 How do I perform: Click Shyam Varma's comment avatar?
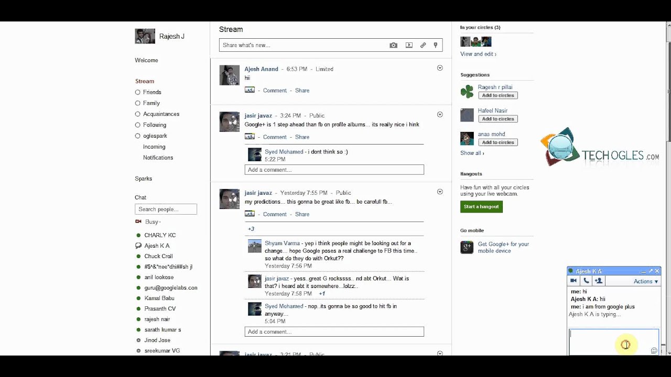click(x=255, y=246)
